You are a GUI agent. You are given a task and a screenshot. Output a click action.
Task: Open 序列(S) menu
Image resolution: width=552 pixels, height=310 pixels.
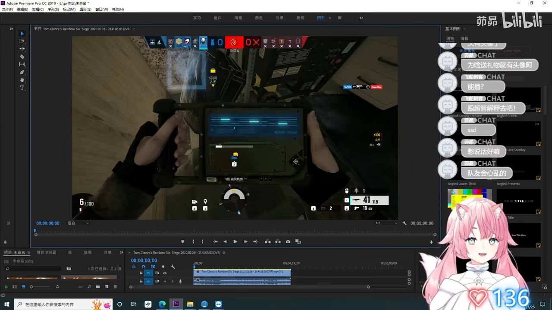pos(53,9)
